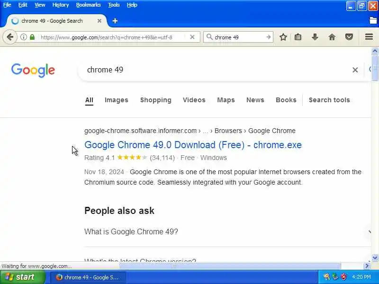
Task: Open the first system tray icon
Action: tap(326, 277)
